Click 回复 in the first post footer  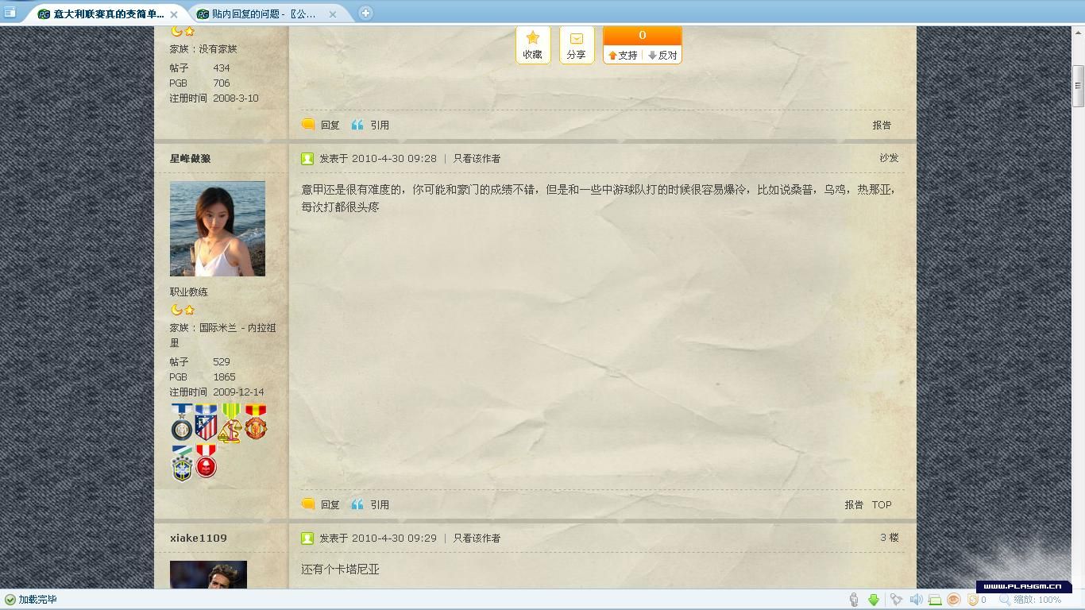[x=330, y=125]
